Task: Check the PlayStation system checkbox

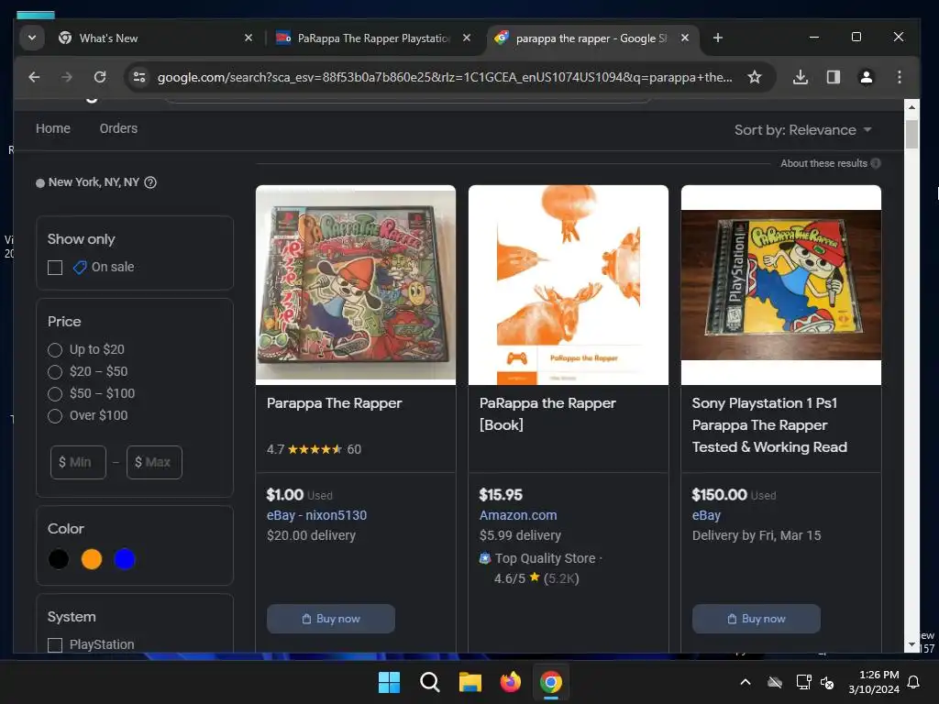Action: [55, 644]
